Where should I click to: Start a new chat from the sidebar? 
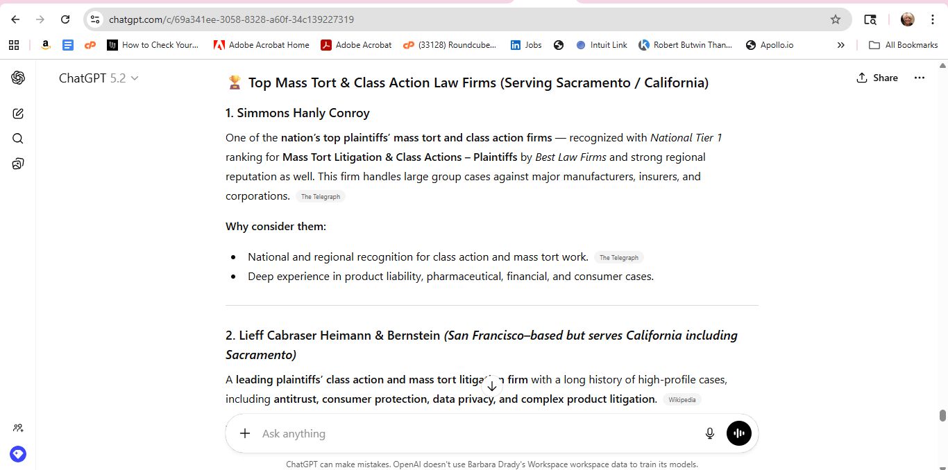pos(18,114)
